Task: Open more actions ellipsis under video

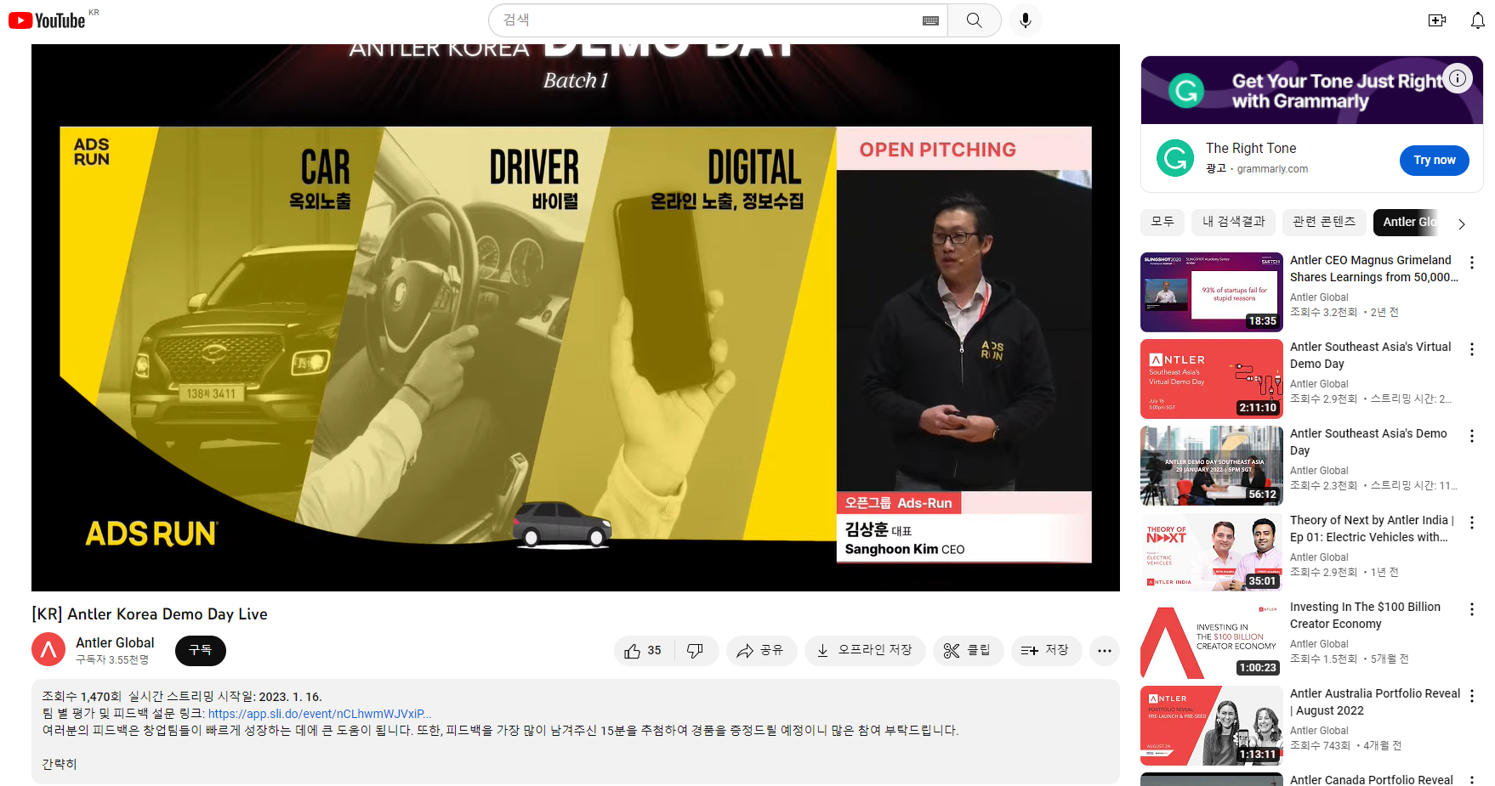Action: click(x=1105, y=651)
